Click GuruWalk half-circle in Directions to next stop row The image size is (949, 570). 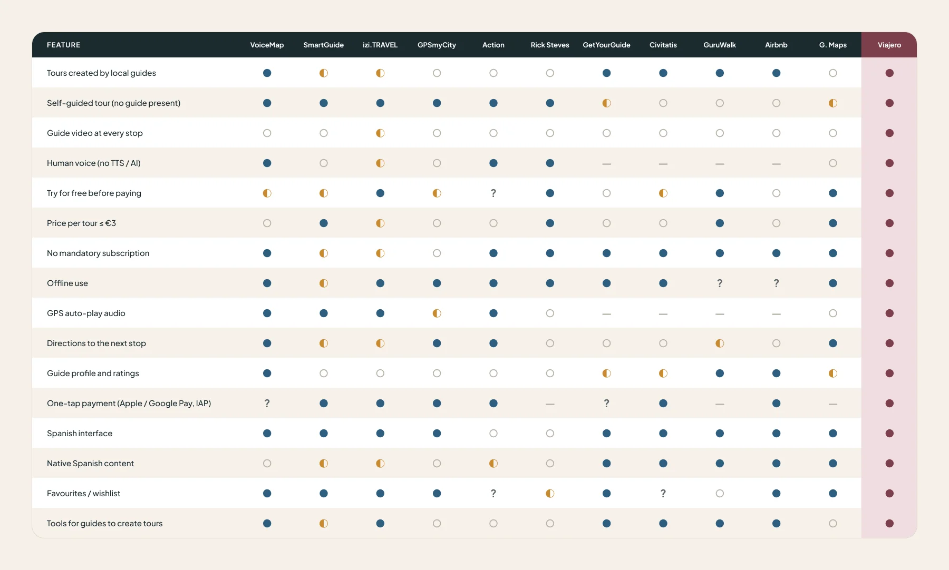click(720, 343)
